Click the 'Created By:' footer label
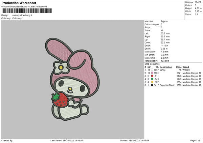This screenshot has height=143, width=203. tap(7, 141)
